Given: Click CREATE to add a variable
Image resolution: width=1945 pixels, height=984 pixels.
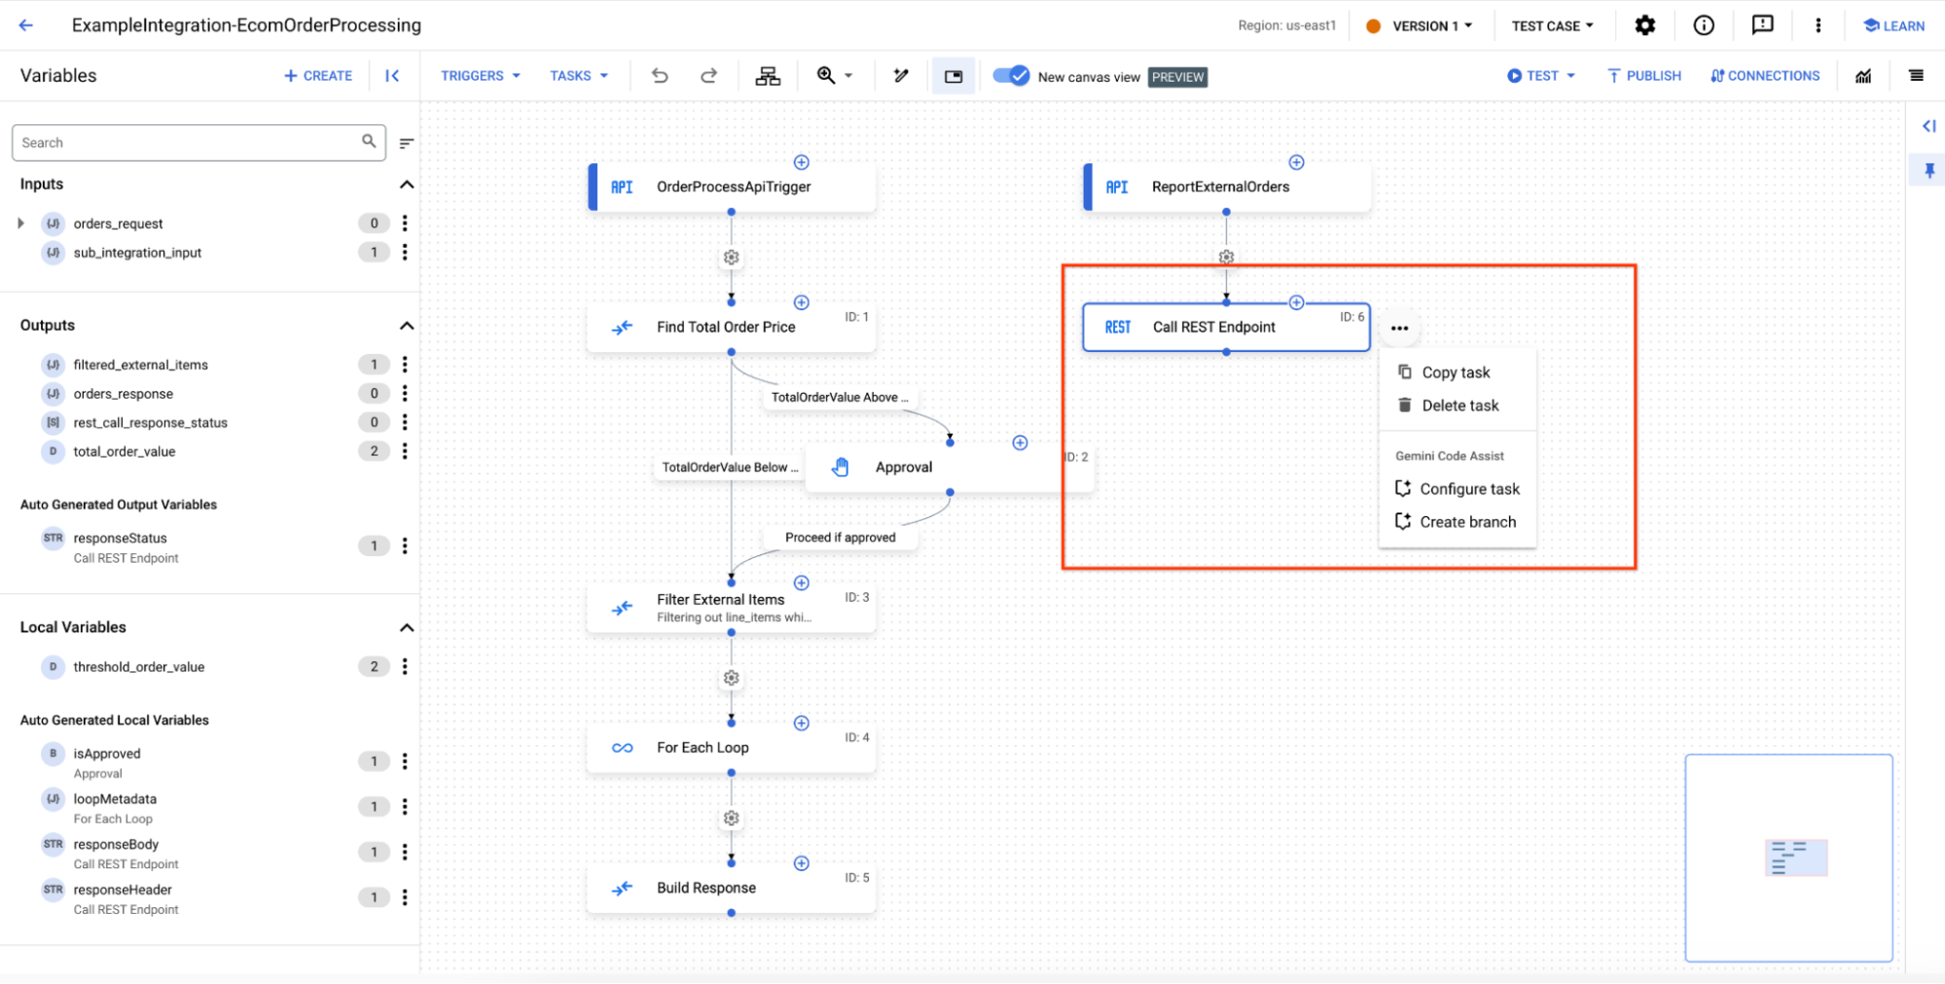Looking at the screenshot, I should coord(318,76).
